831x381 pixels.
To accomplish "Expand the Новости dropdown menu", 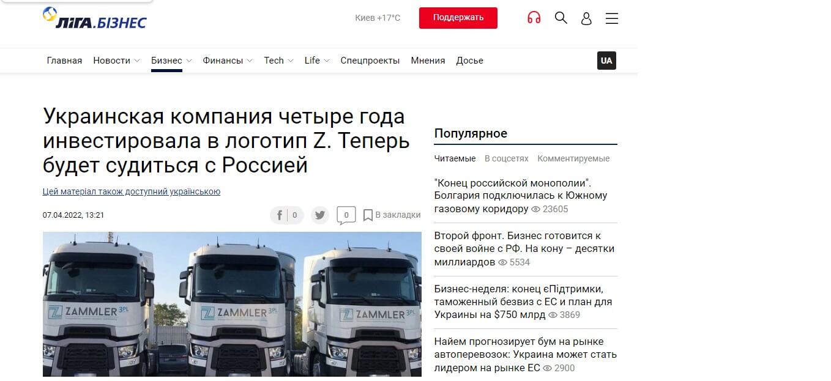I will coord(116,61).
